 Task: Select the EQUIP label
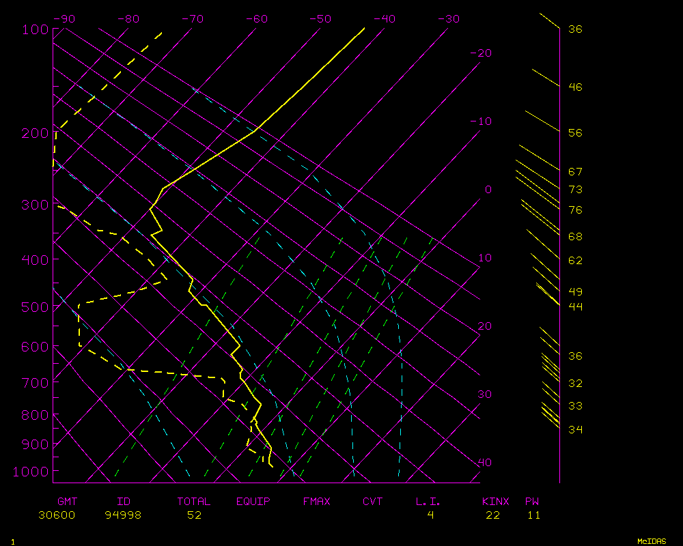(253, 502)
